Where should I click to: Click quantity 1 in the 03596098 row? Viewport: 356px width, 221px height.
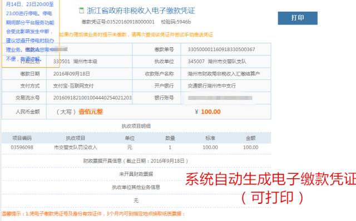170,148
